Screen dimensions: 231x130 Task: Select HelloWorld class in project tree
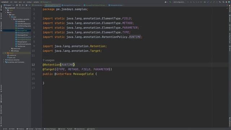(21, 22)
